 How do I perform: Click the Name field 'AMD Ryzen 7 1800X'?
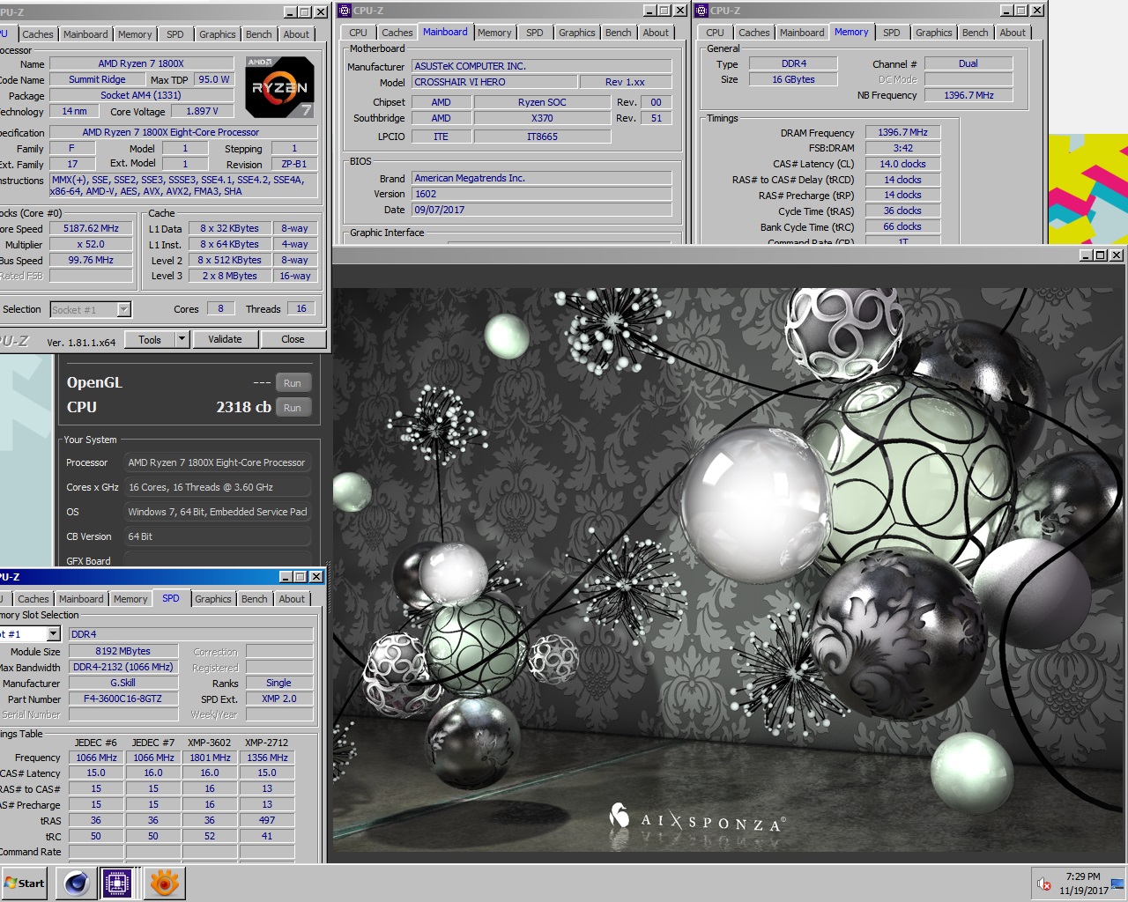click(141, 63)
